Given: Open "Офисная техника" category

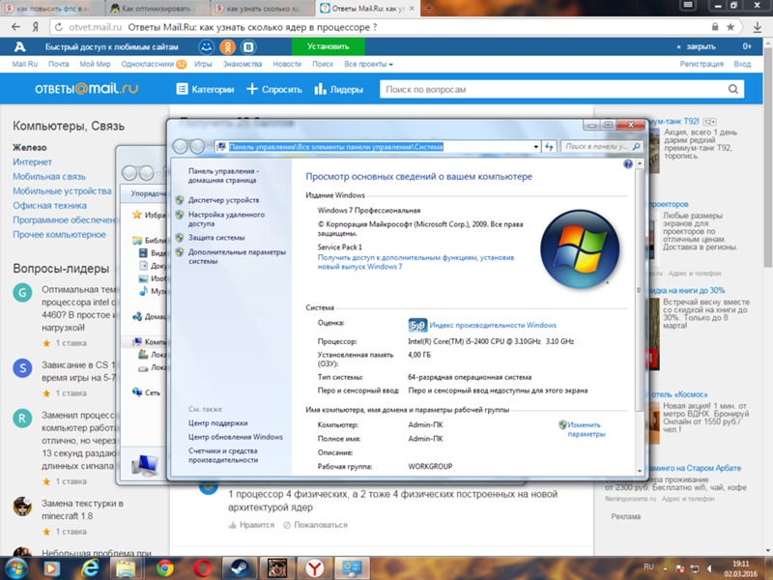Looking at the screenshot, I should [50, 206].
